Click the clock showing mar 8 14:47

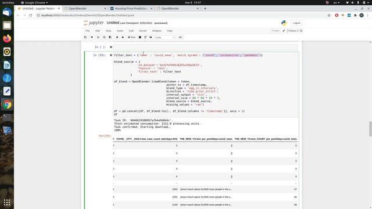click(193, 2)
